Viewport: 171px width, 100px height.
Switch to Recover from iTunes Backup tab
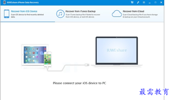coord(82,14)
